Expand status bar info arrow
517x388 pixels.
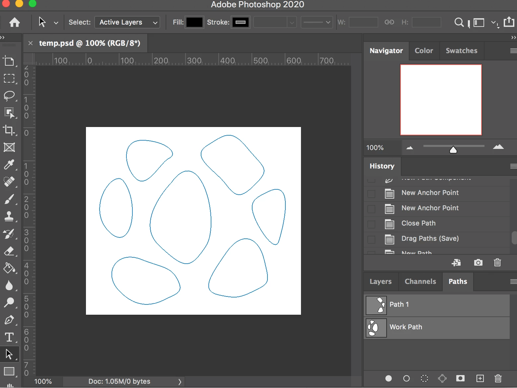180,382
